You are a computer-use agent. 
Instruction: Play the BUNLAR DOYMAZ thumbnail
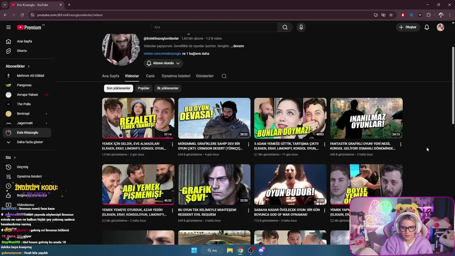(290, 118)
